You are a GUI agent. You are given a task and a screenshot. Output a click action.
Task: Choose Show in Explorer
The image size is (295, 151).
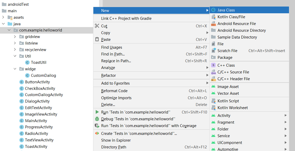116,140
